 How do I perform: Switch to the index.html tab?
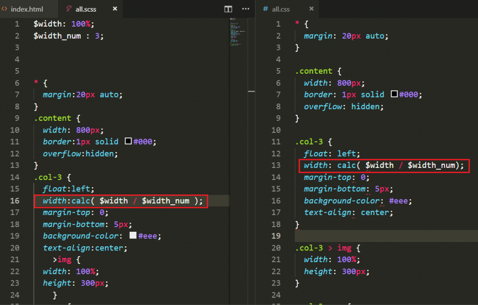coord(27,9)
